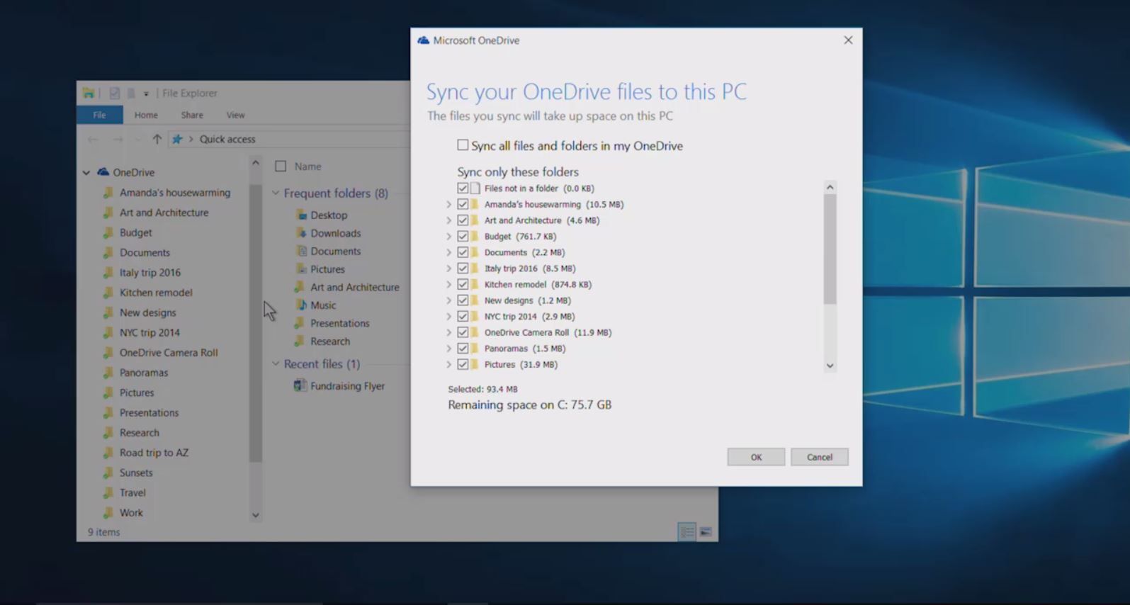Collapse the Recent files group
Viewport: 1130px width, 605px height.
click(x=276, y=363)
